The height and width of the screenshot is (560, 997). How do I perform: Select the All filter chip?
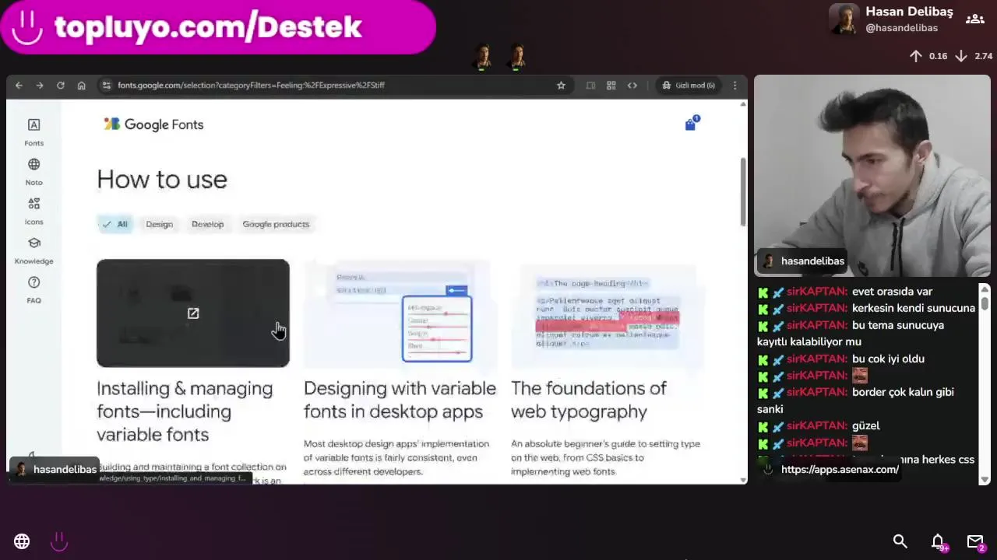point(114,224)
